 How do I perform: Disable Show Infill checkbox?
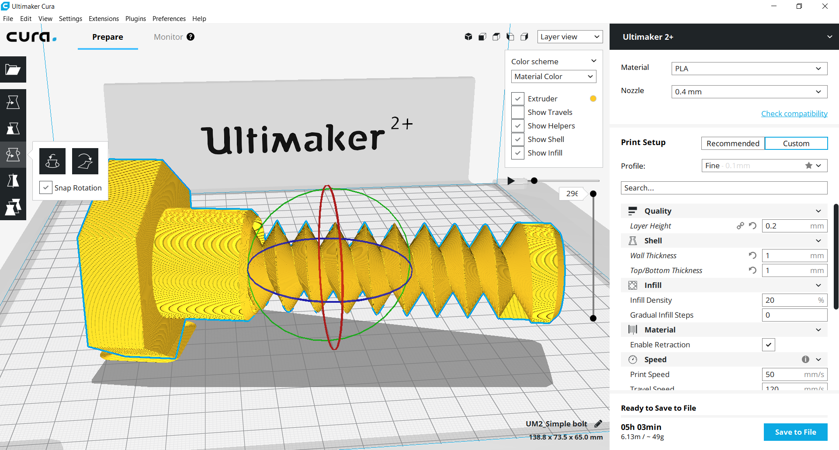pos(518,153)
